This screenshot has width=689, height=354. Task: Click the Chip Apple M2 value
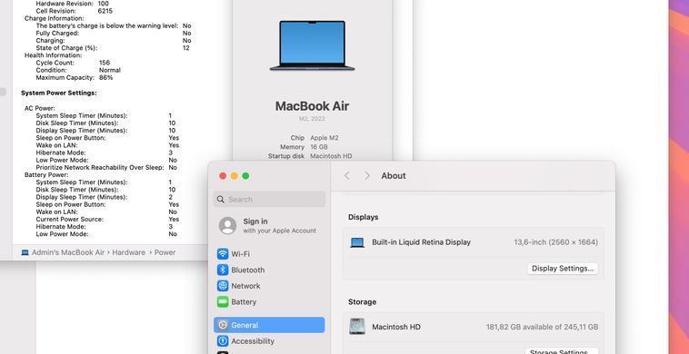pyautogui.click(x=325, y=138)
